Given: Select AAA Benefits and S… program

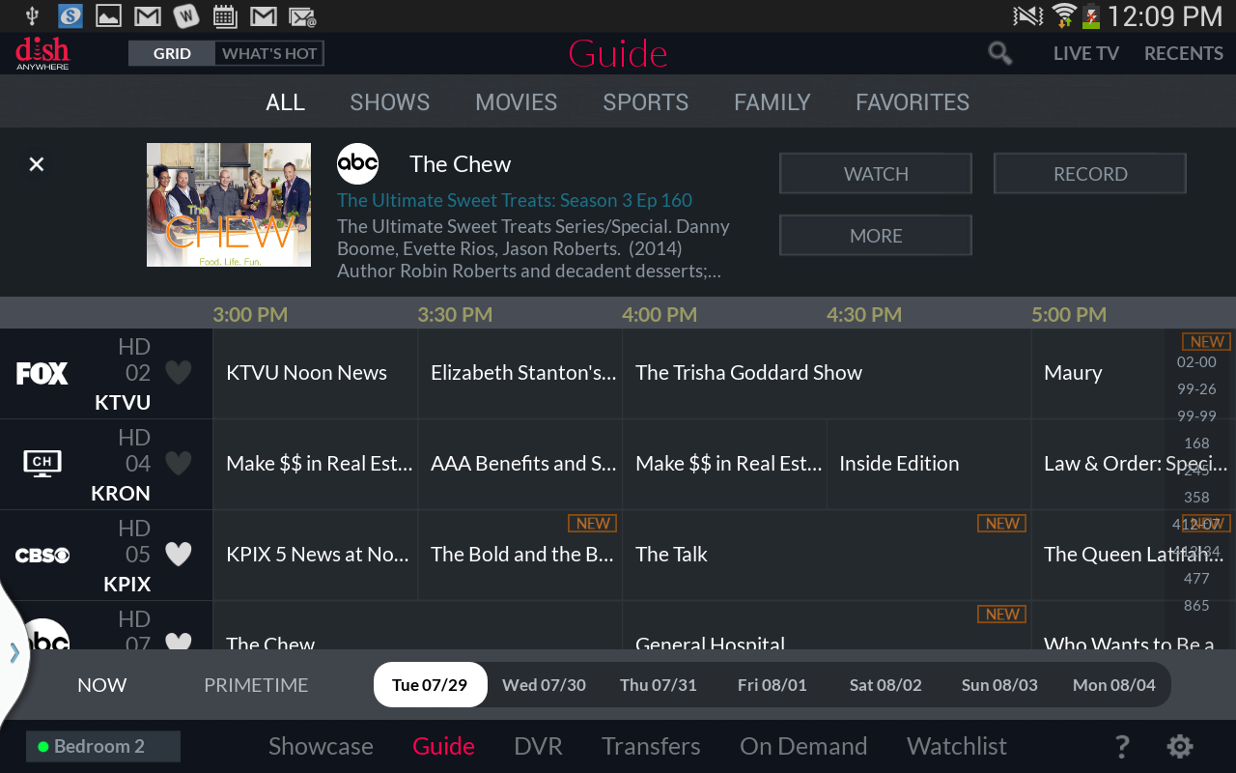Looking at the screenshot, I should click(520, 464).
